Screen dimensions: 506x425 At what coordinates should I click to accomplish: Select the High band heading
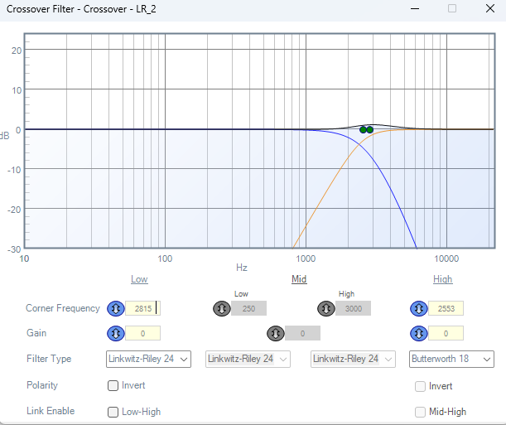tap(443, 279)
